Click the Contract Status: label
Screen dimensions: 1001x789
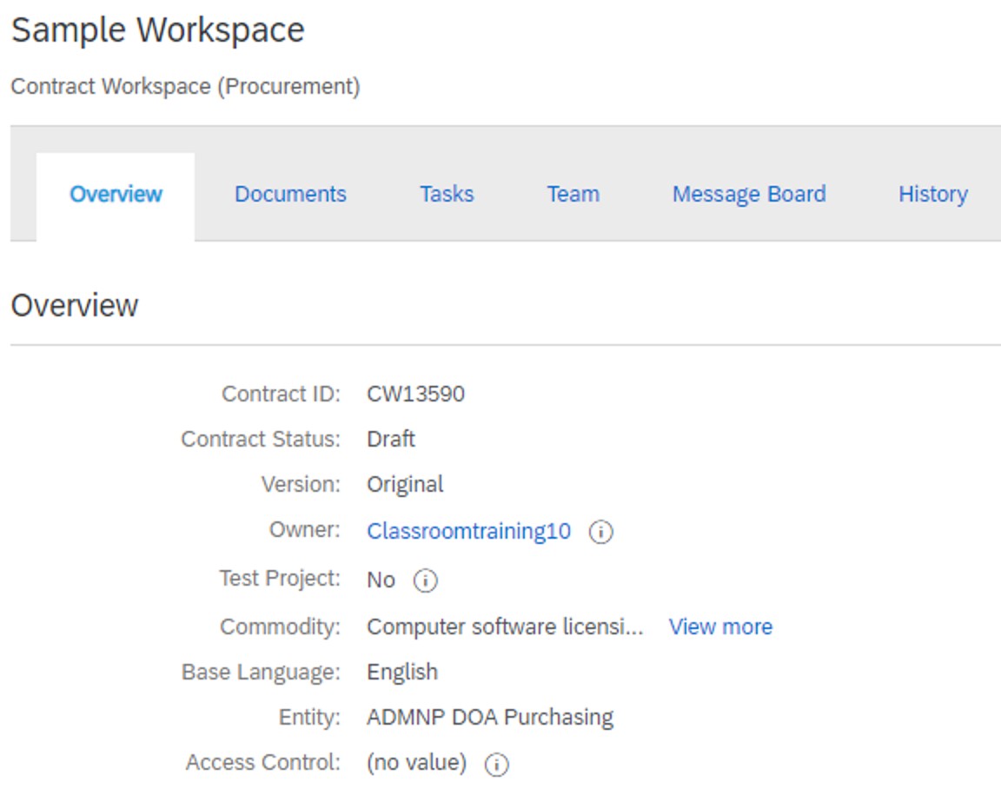261,439
